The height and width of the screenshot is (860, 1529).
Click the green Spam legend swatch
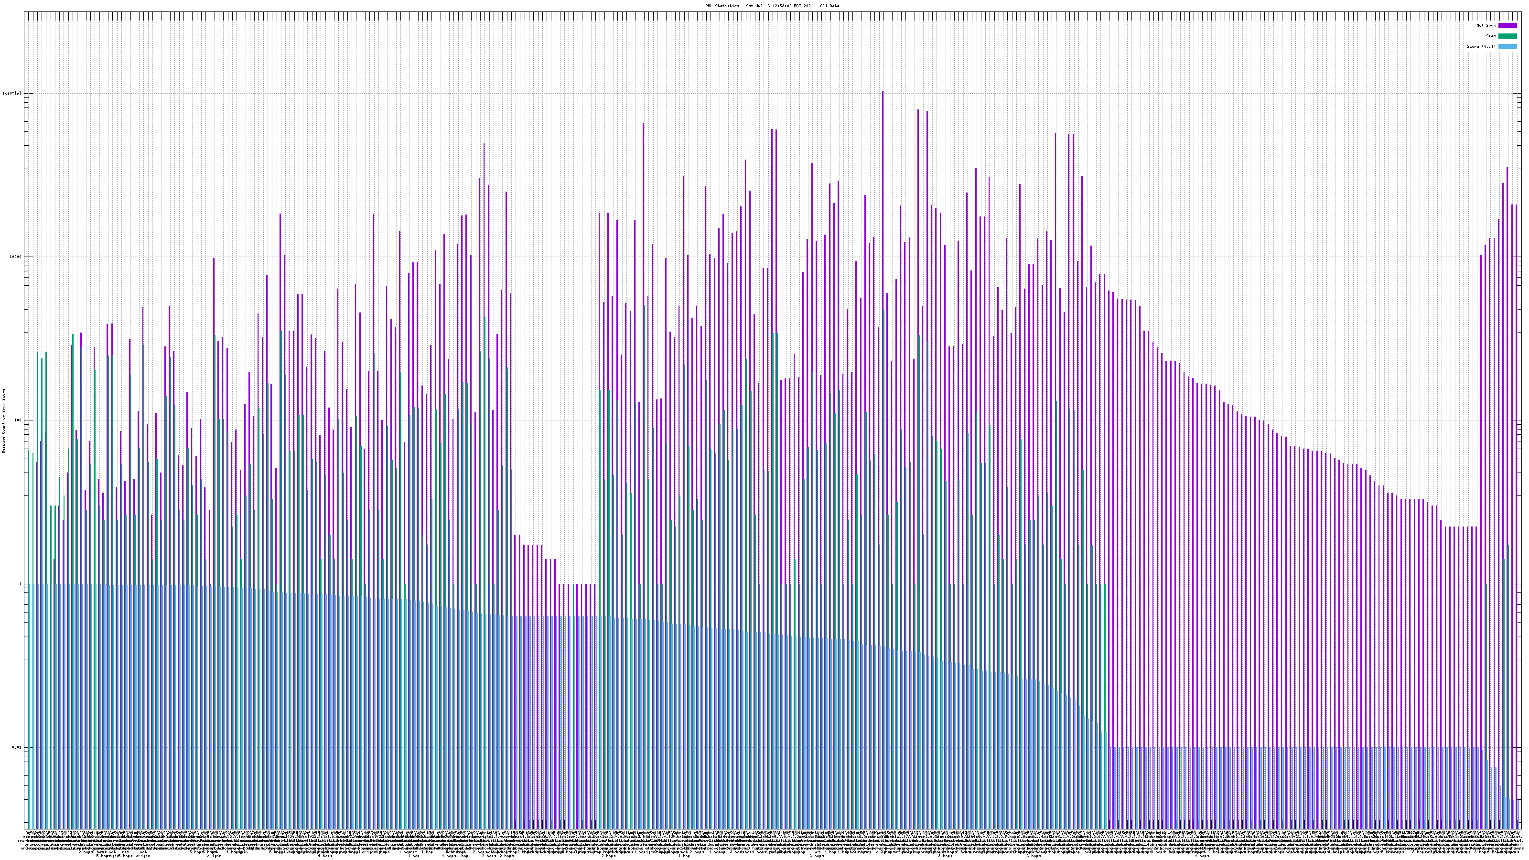(x=1507, y=36)
